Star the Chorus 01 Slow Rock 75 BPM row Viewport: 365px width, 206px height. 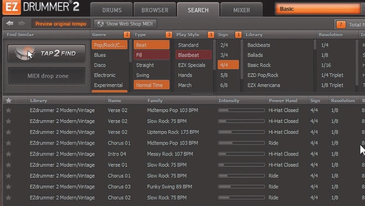coord(9,176)
